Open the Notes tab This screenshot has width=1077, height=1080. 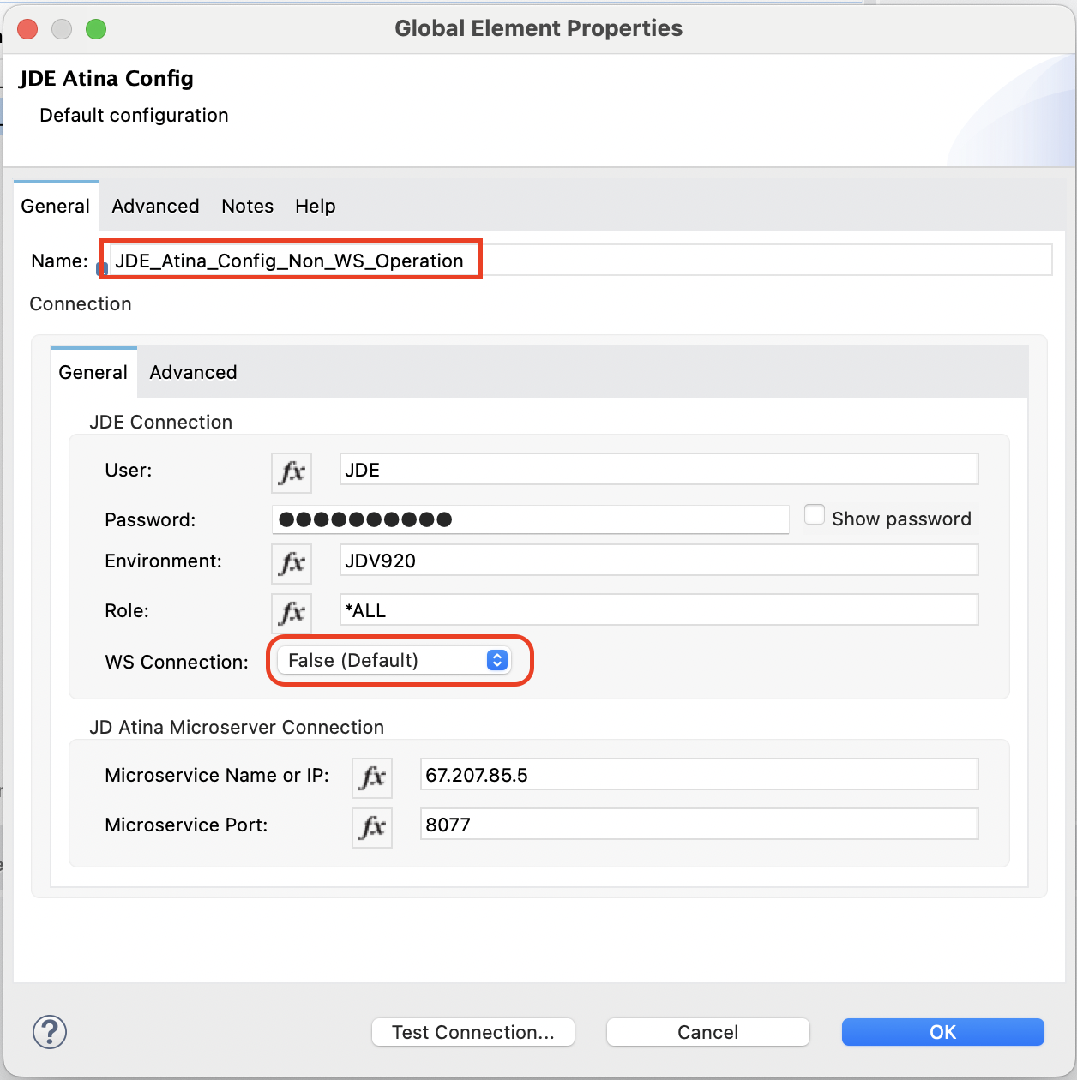coord(247,206)
